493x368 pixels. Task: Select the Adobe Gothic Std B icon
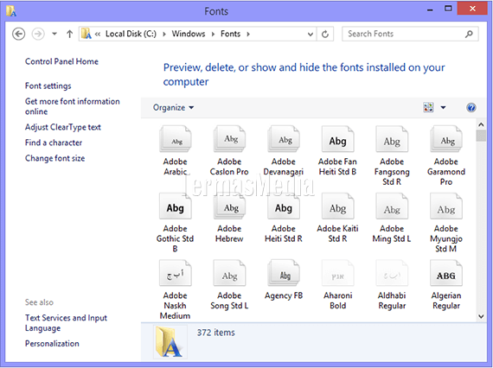pyautogui.click(x=175, y=206)
